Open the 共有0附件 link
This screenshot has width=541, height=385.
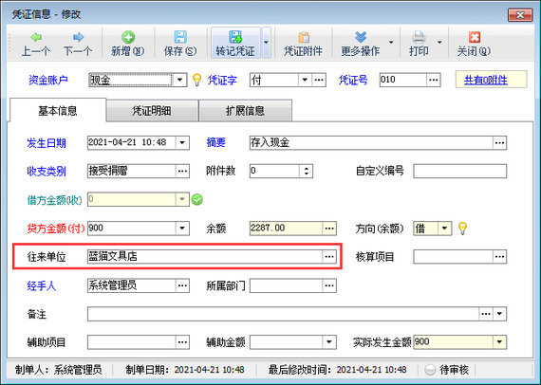pos(485,81)
